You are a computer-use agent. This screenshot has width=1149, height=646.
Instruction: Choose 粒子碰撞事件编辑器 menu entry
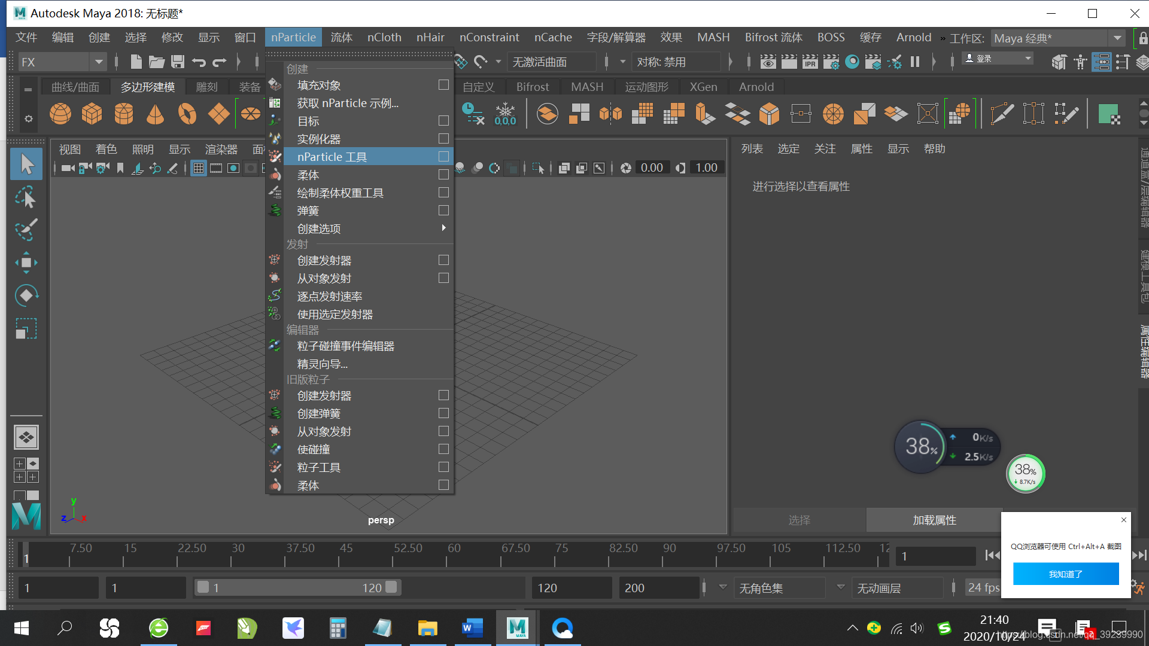(x=345, y=346)
